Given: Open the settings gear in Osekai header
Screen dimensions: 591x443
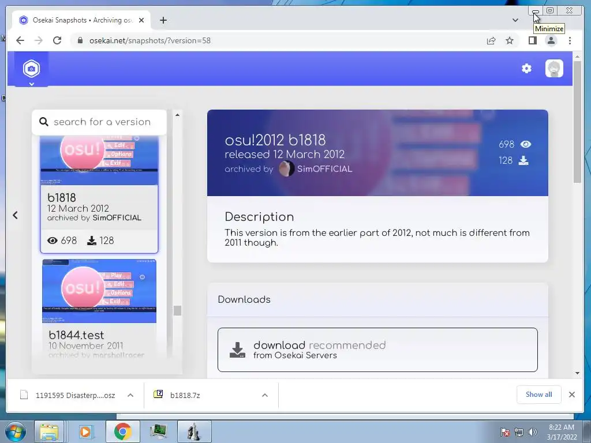Looking at the screenshot, I should pos(526,69).
